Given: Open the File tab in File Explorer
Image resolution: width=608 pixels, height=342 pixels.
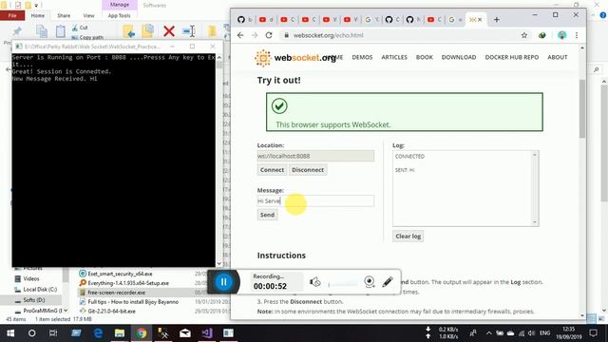Looking at the screenshot, I should 12,15.
